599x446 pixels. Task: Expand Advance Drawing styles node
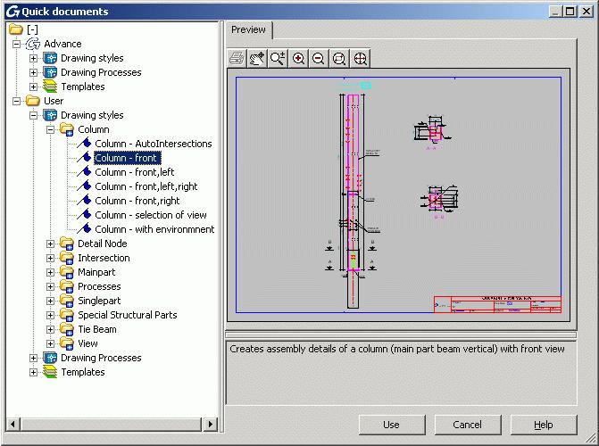(x=34, y=58)
